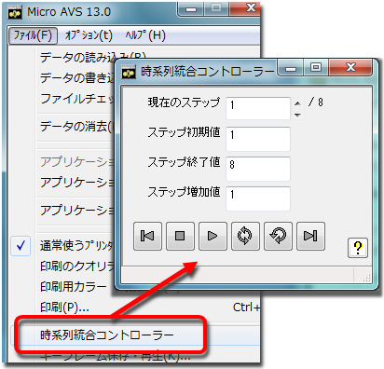Click the 現在のステップ input field
This screenshot has width=384, height=369.
[x=258, y=108]
